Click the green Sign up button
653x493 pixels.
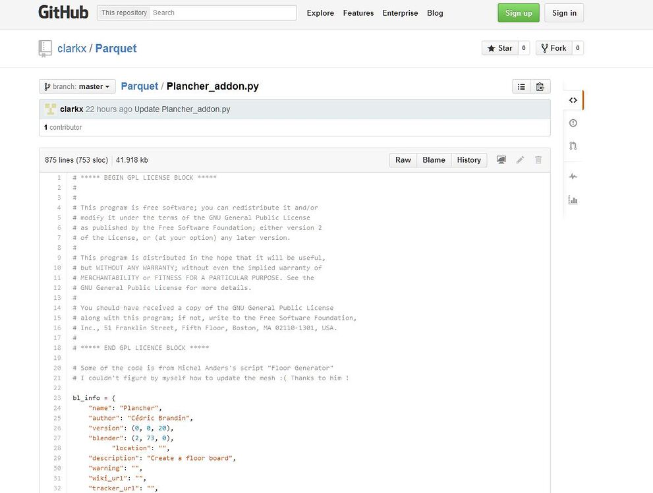(x=519, y=13)
